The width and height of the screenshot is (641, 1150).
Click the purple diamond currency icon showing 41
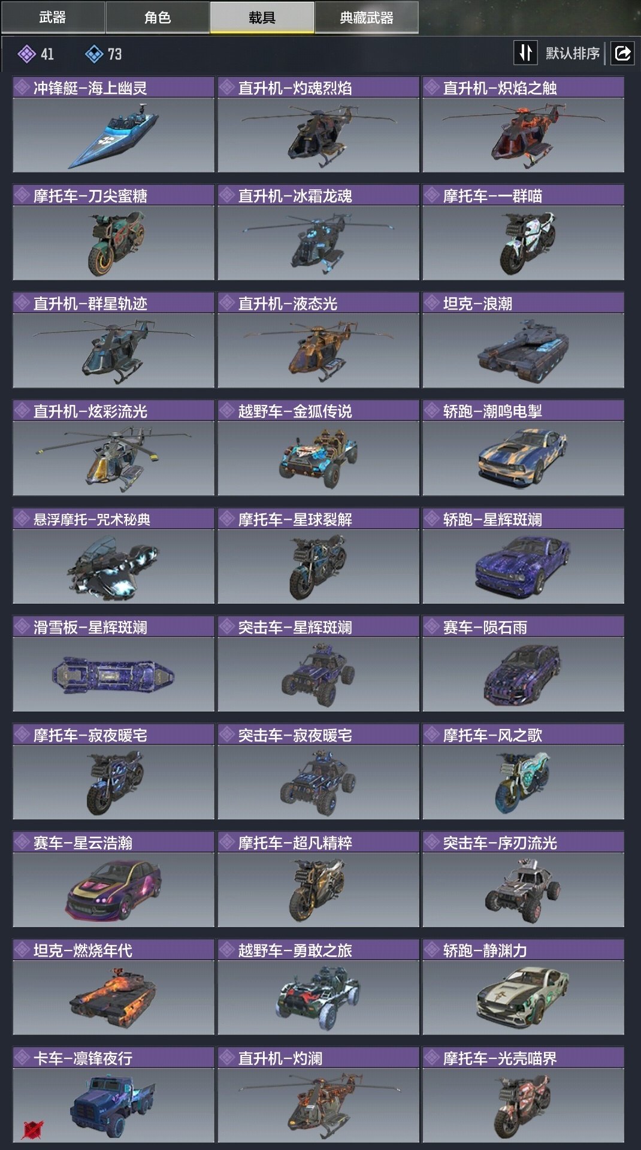[26, 55]
